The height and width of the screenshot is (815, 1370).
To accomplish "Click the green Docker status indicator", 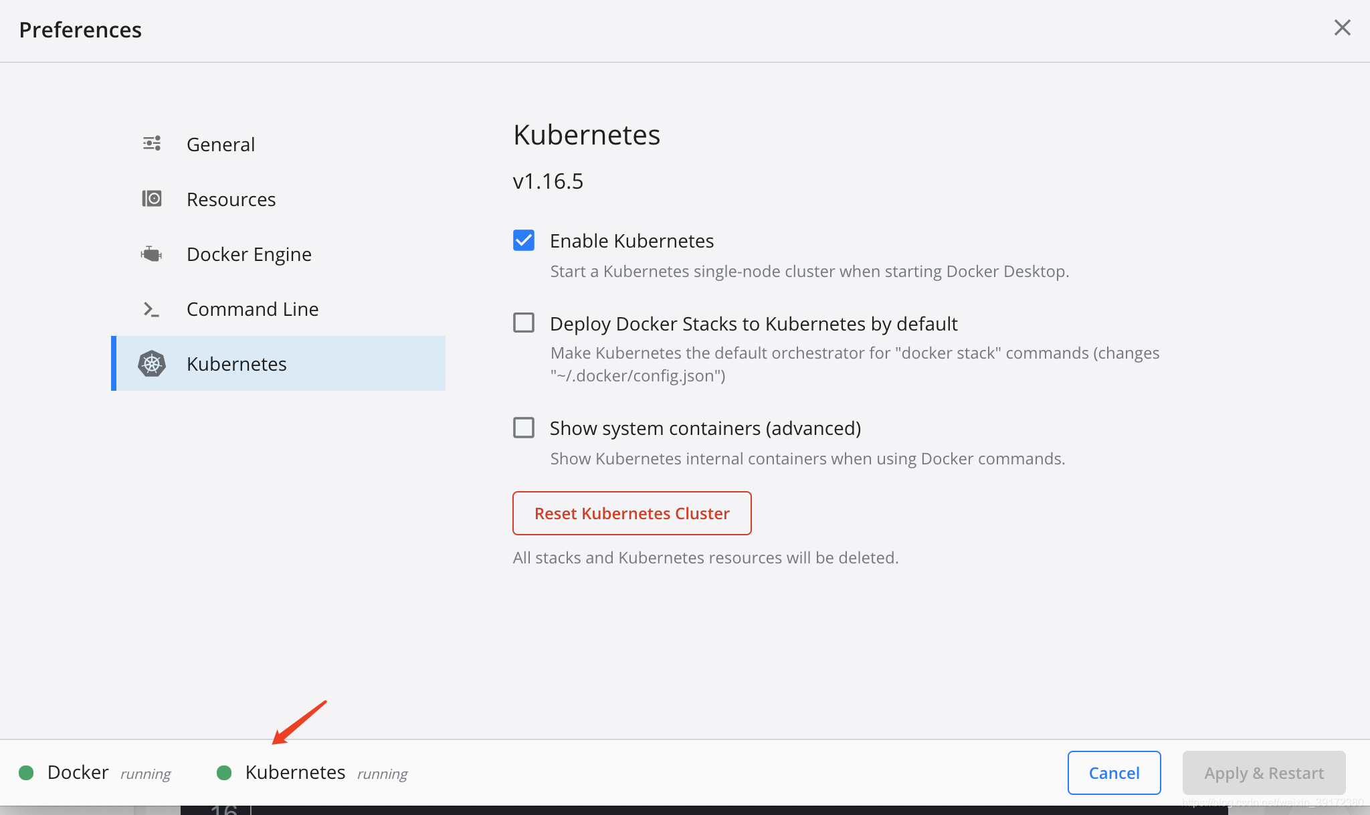I will 27,773.
